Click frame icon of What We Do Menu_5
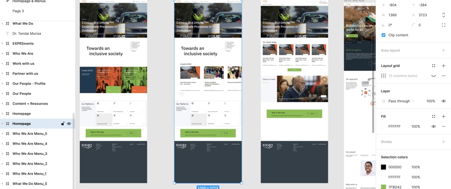The height and width of the screenshot is (189, 451). tap(8, 184)
